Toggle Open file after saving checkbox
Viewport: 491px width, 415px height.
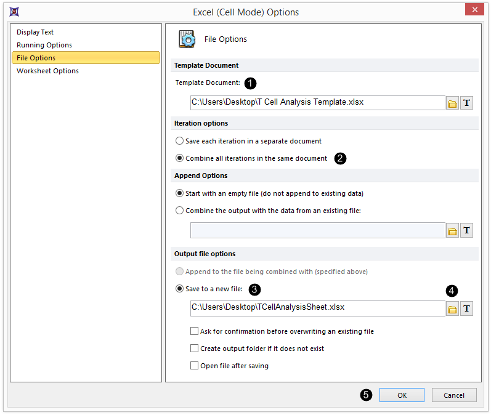point(195,366)
